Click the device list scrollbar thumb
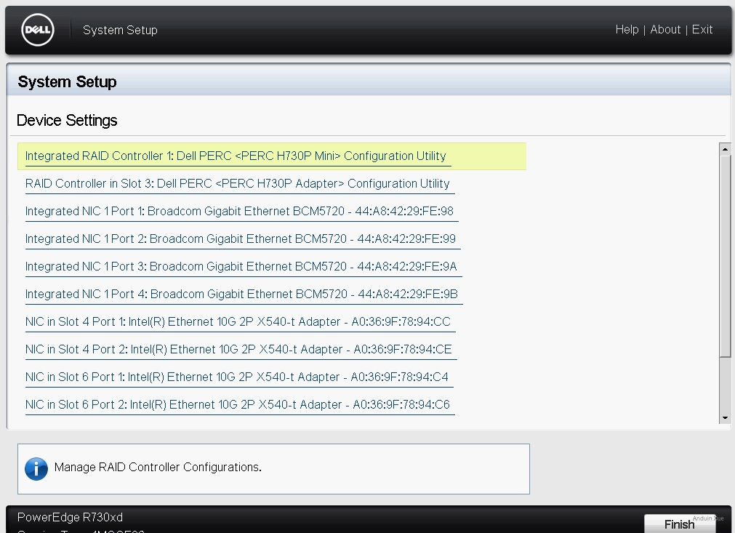The width and height of the screenshot is (735, 533). coord(725,255)
